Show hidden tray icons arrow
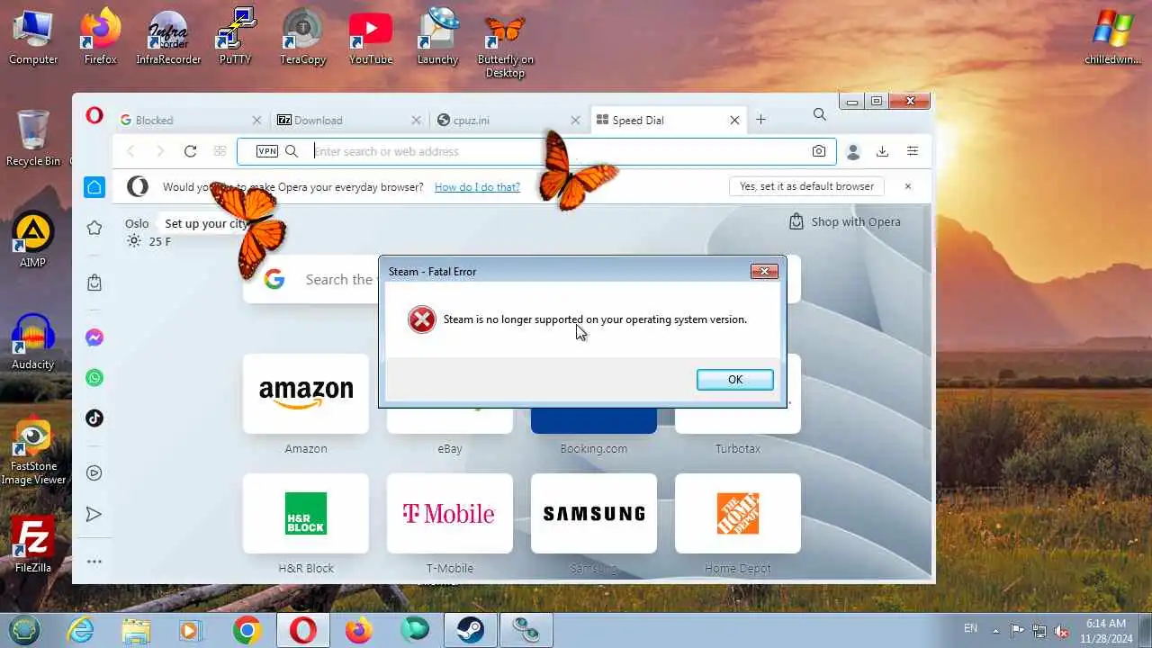This screenshot has width=1152, height=648. pos(995,630)
